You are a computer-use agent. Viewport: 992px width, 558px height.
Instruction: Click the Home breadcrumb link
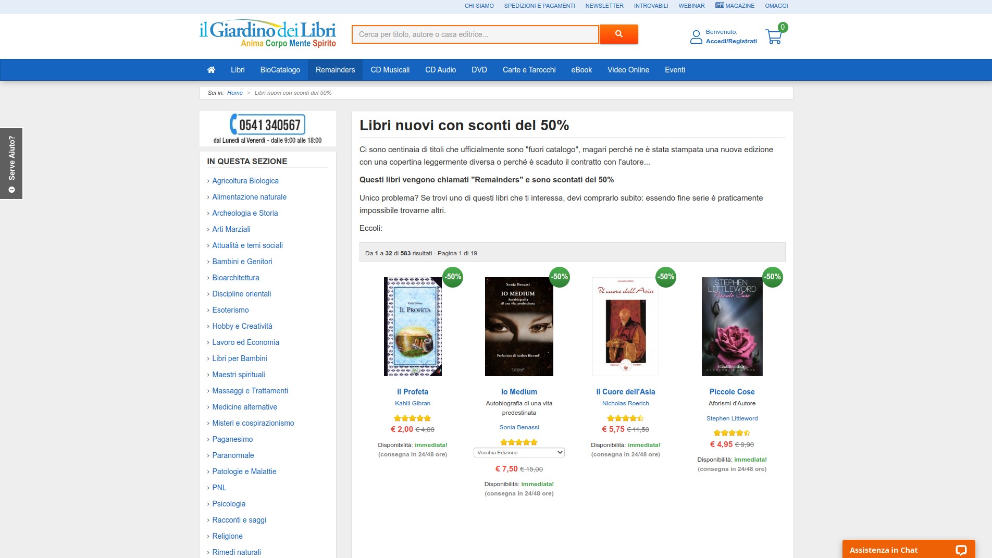(235, 93)
